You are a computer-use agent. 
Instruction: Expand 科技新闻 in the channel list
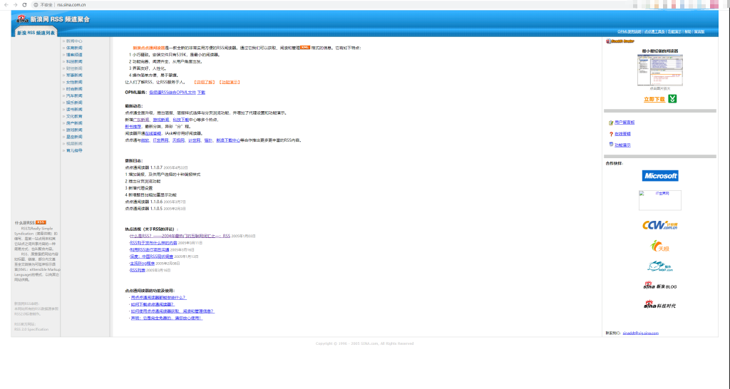click(x=74, y=61)
